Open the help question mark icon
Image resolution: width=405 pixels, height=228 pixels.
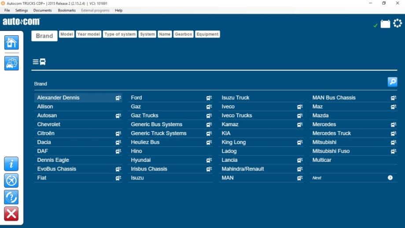click(11, 197)
